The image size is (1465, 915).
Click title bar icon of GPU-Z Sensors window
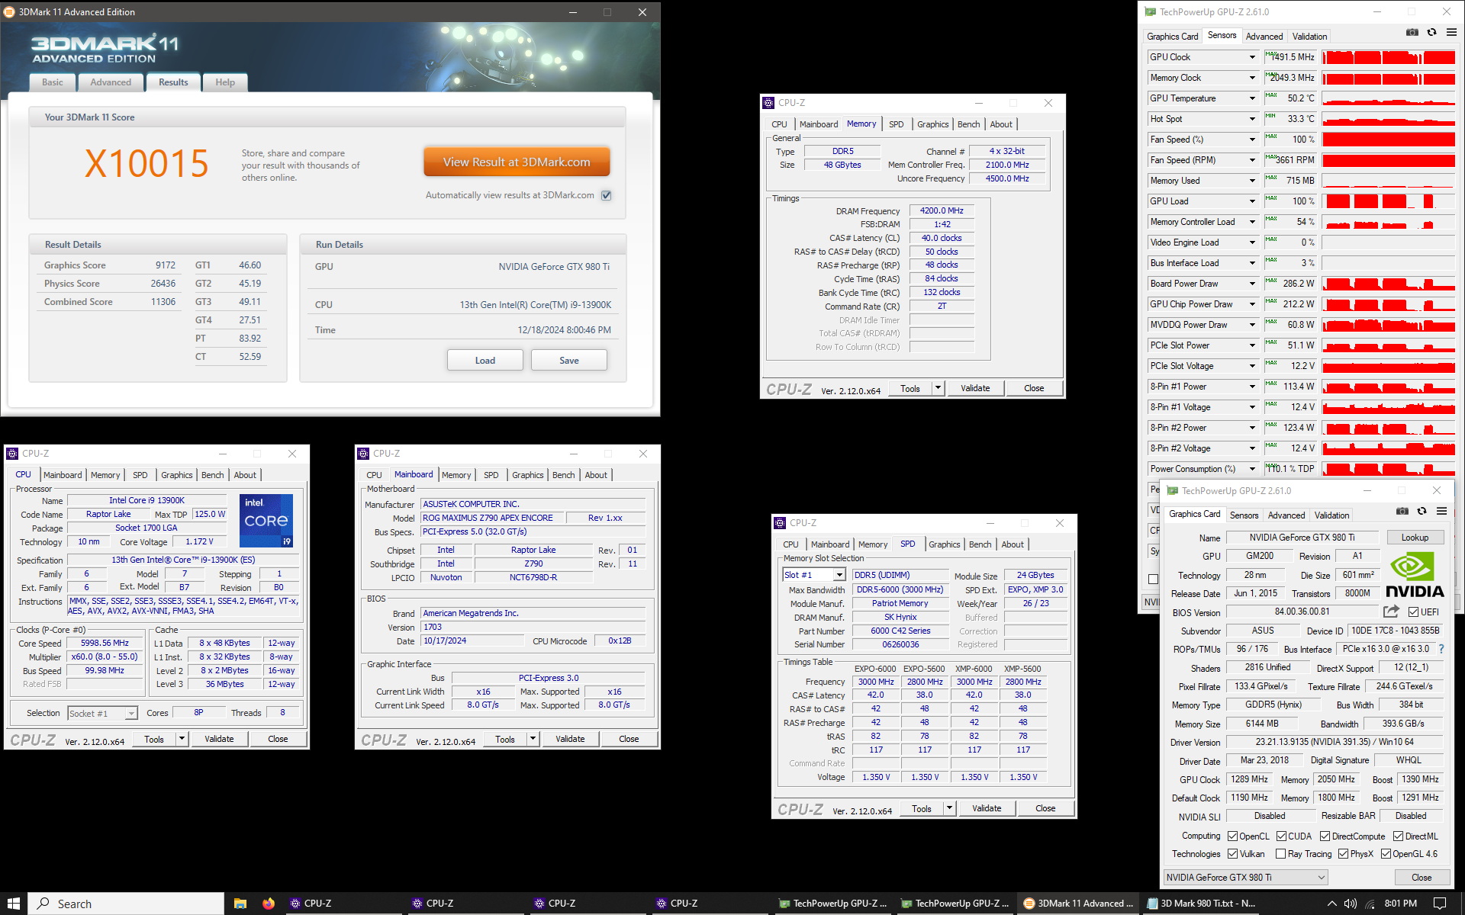coord(1150,12)
